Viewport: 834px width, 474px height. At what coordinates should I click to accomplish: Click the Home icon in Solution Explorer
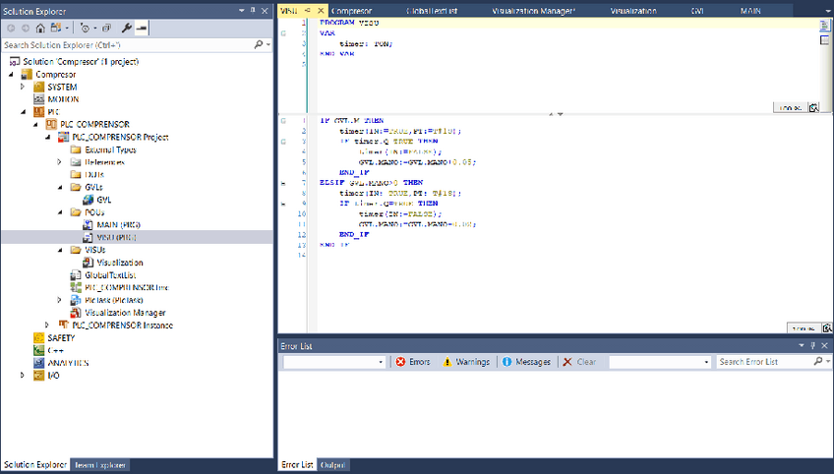click(x=39, y=28)
